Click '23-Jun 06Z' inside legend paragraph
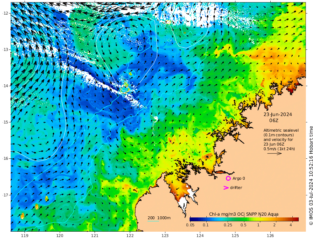 coord(274,144)
